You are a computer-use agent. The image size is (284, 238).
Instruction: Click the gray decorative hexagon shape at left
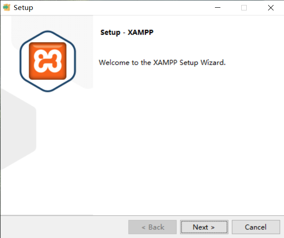18,129
